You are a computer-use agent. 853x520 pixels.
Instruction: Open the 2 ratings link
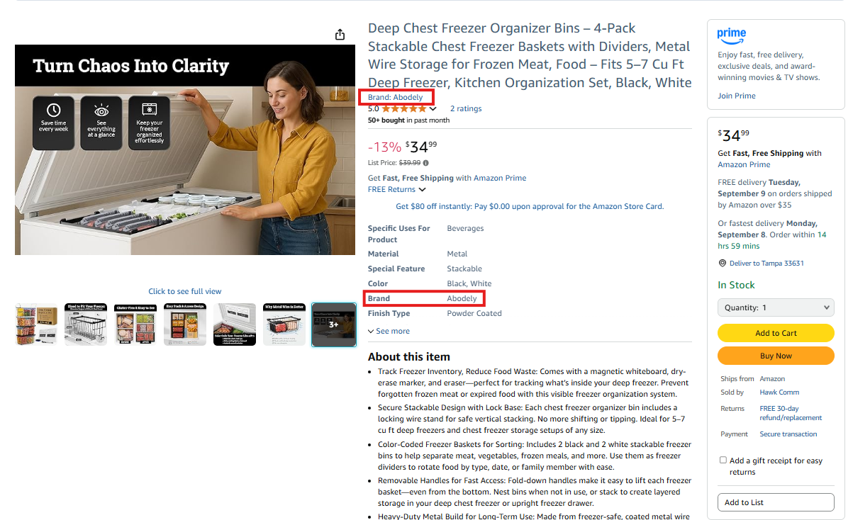point(466,108)
